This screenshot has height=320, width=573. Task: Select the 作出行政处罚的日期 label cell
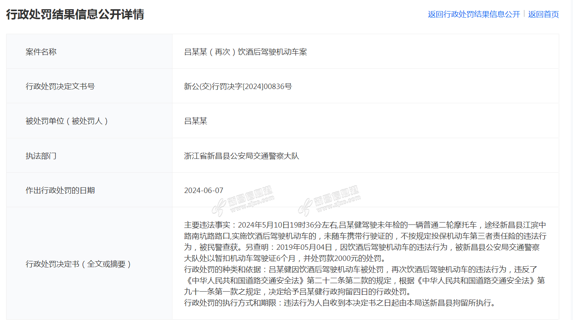60,190
